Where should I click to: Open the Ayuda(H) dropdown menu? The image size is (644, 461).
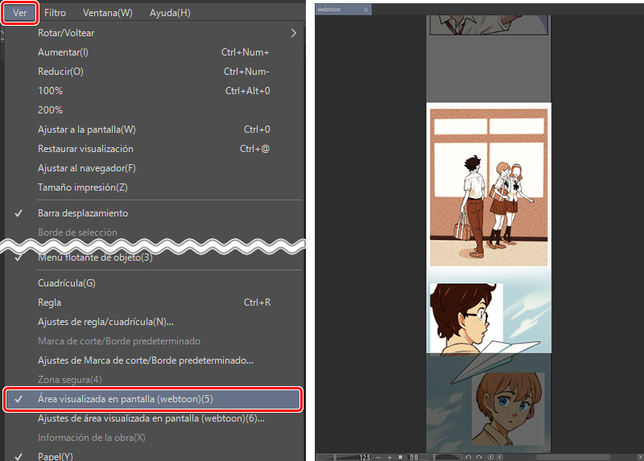pyautogui.click(x=170, y=13)
